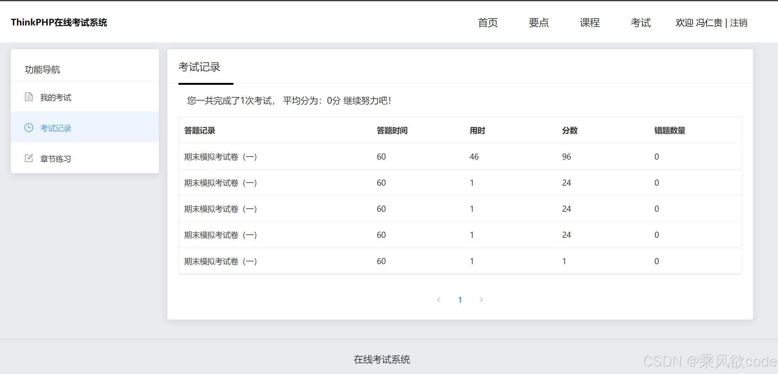Open the 考试 section from top navigation

click(x=640, y=23)
